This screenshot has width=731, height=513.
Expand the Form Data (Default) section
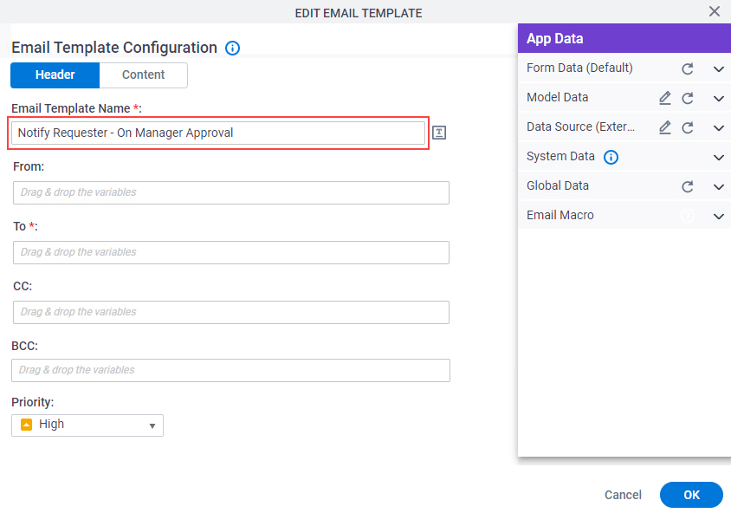click(718, 69)
